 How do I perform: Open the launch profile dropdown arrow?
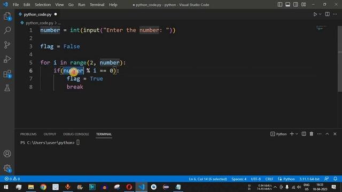pyautogui.click(x=297, y=134)
